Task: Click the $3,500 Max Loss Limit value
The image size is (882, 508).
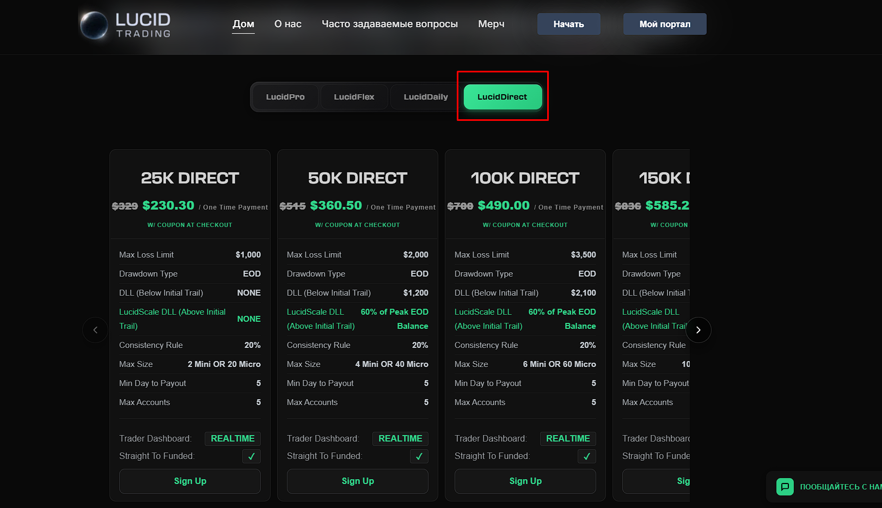Action: click(x=584, y=255)
